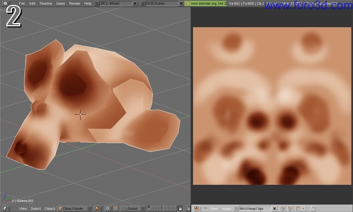Click the render this window icon at header edge
This screenshot has height=212, width=353.
tap(189, 208)
